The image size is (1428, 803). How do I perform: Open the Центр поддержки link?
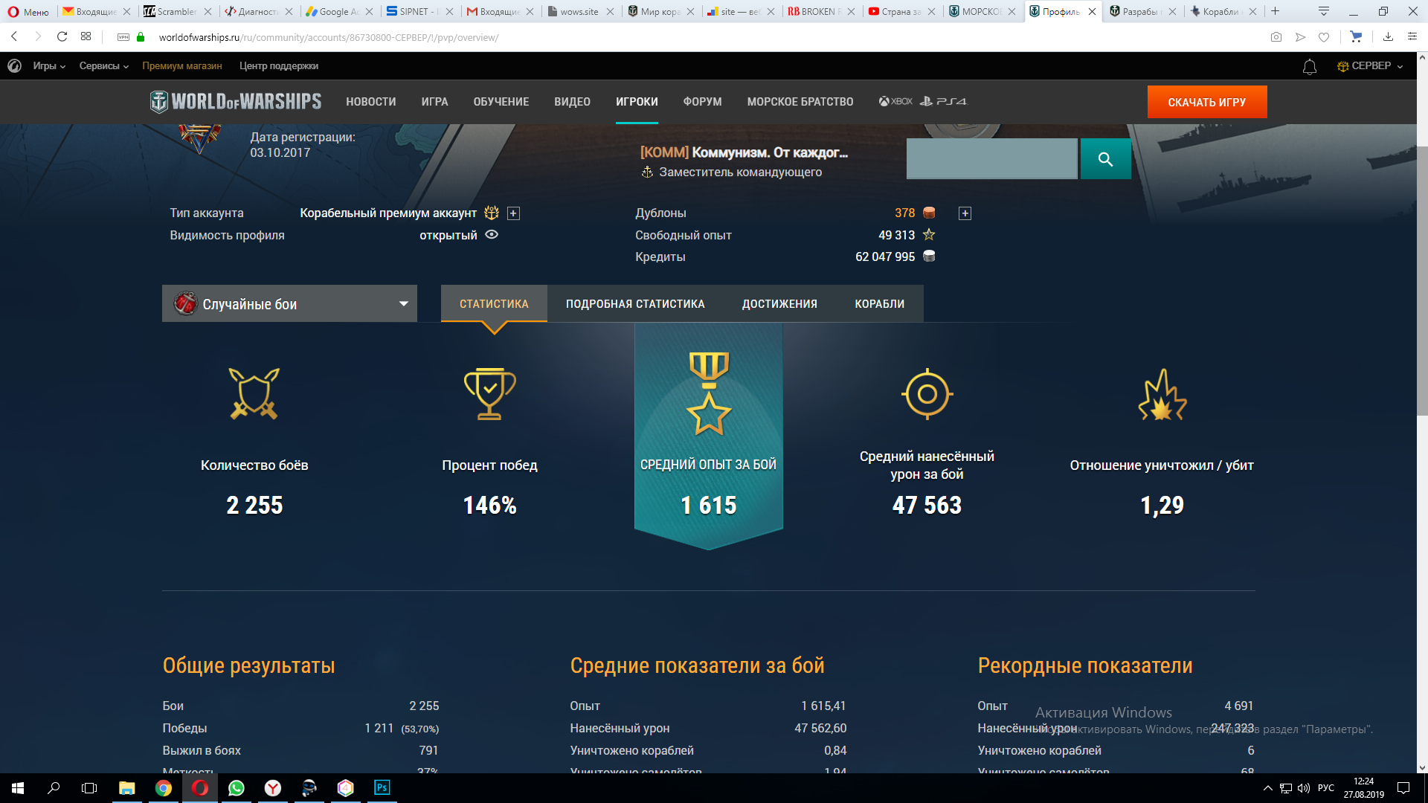pos(279,66)
